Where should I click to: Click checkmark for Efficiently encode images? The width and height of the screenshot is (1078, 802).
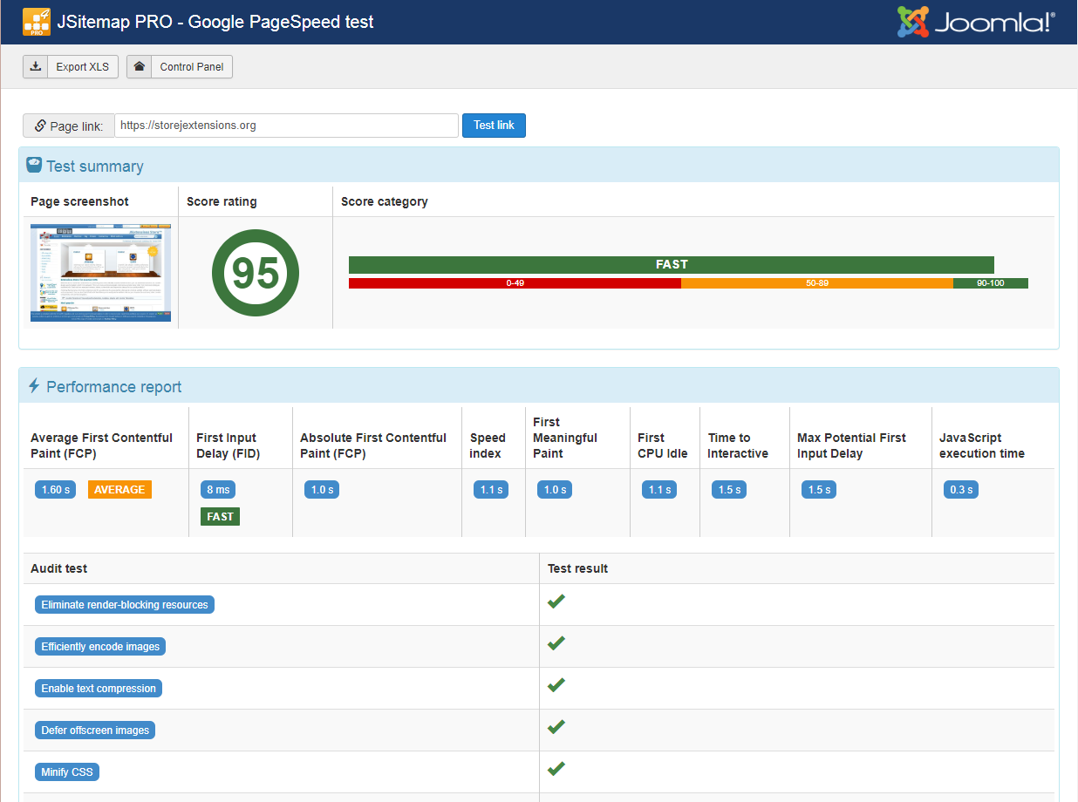556,643
